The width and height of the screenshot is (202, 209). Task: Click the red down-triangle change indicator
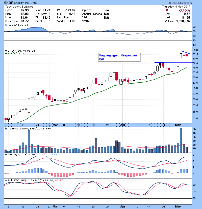click(167, 10)
